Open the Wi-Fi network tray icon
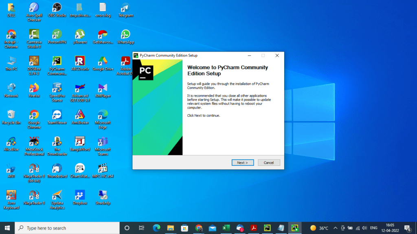 point(358,228)
